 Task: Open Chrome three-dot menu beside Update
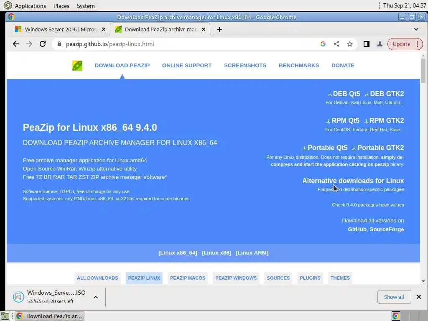418,44
